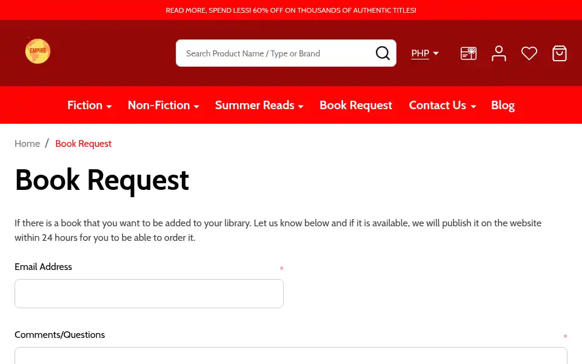Expand the Non-Fiction menu
The image size is (582, 364).
(163, 105)
